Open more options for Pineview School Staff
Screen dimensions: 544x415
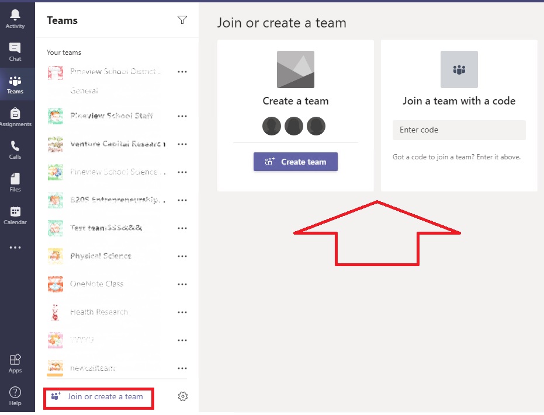point(182,116)
